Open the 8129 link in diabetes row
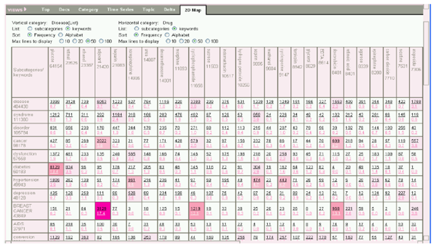Screen dimensions: 435x248 (x=55, y=167)
